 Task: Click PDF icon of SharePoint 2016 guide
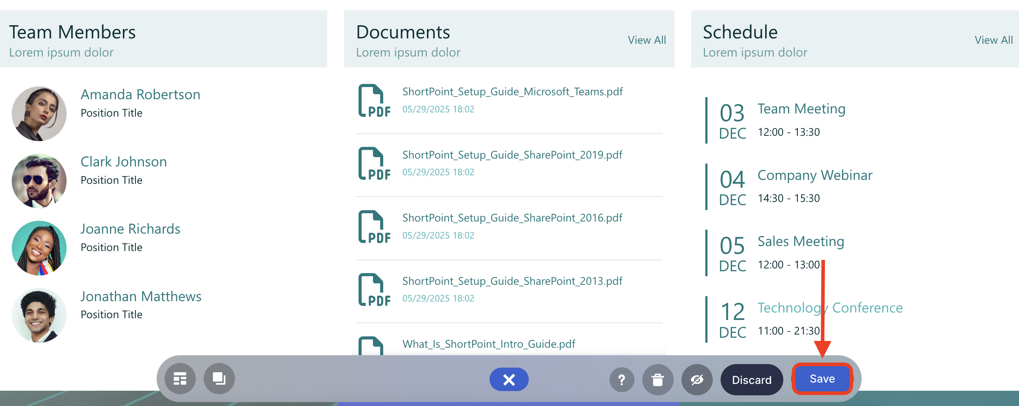374,227
